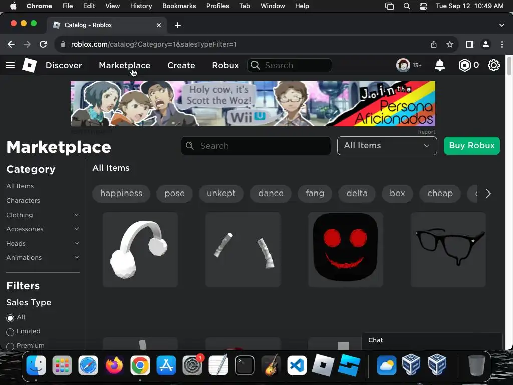Filter by the happiness tag
Viewport: 513px width, 385px height.
pos(121,193)
